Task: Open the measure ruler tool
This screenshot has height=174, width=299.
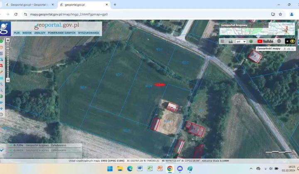Action: click(1, 78)
